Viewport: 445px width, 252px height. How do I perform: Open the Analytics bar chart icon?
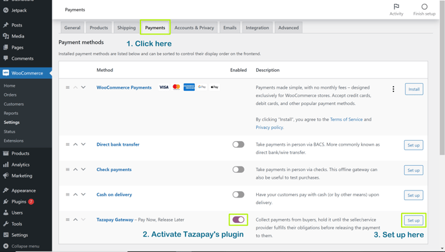tap(6, 165)
